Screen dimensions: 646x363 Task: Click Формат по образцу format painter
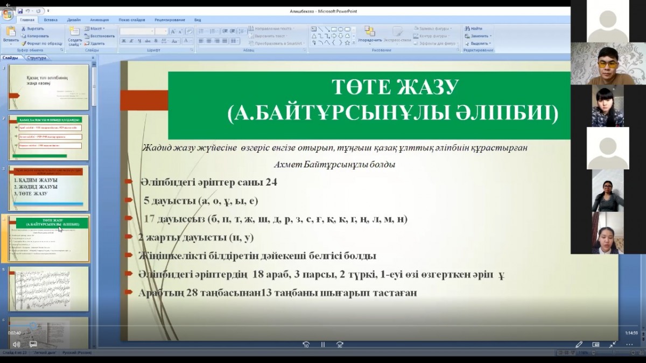tap(42, 43)
